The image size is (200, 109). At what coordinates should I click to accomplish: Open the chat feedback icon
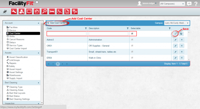[x=189, y=4]
